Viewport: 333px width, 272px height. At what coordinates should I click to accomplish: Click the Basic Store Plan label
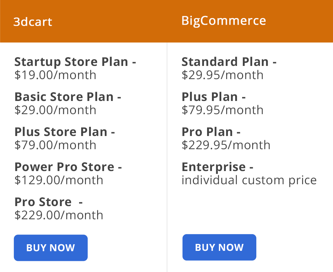[x=68, y=97]
